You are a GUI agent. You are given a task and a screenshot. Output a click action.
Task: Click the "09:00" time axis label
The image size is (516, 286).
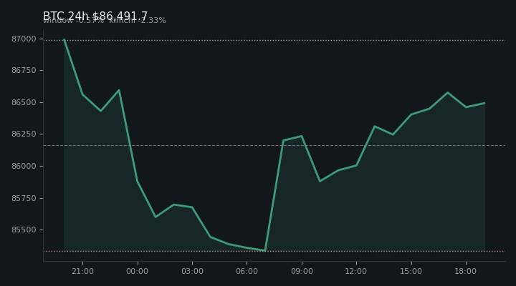[302, 271]
